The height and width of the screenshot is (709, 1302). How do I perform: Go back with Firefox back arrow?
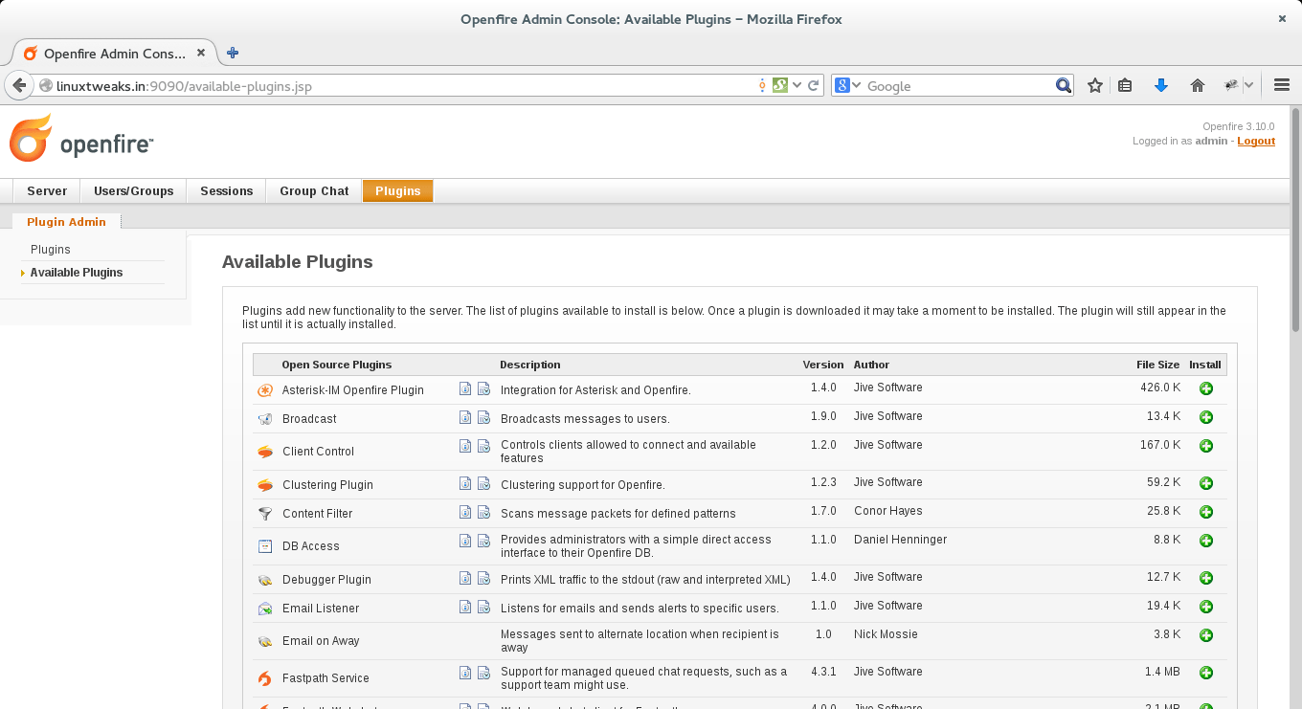18,85
